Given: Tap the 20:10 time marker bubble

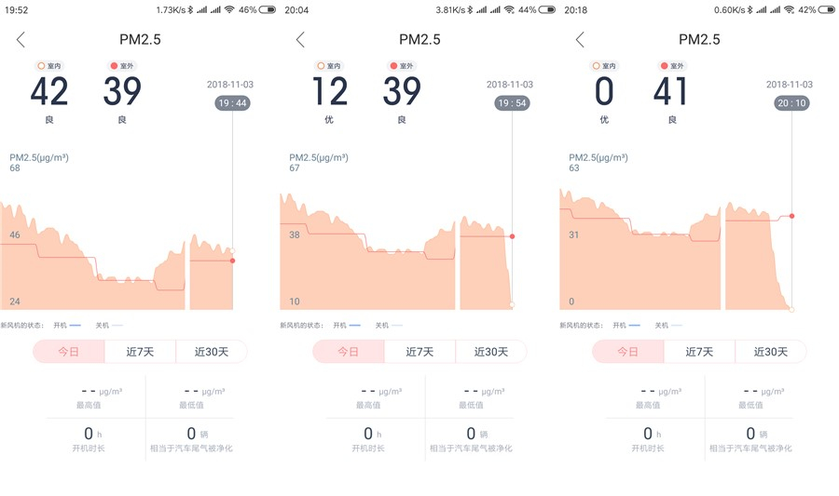Looking at the screenshot, I should [791, 103].
